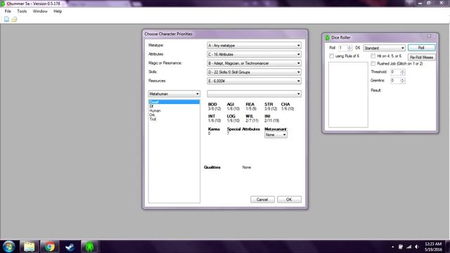Click the Open Character folder toolbar icon
This screenshot has width=450, height=253.
(x=14, y=19)
